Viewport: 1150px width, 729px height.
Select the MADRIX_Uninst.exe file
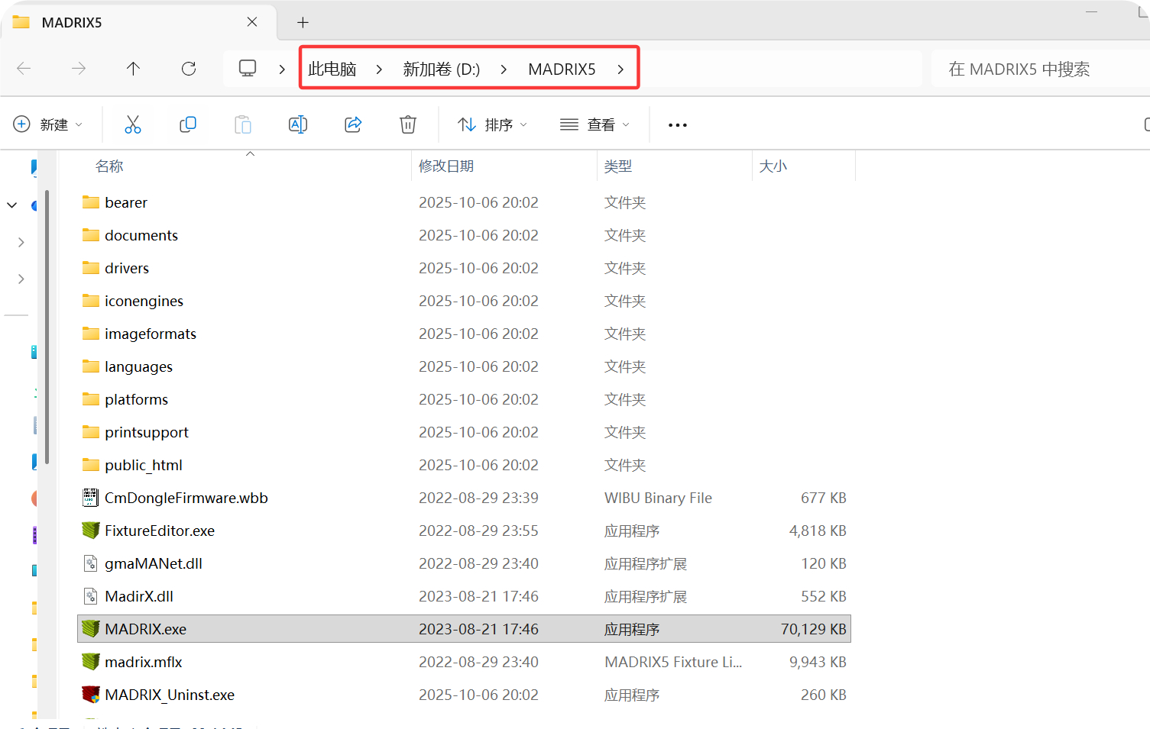pos(170,695)
